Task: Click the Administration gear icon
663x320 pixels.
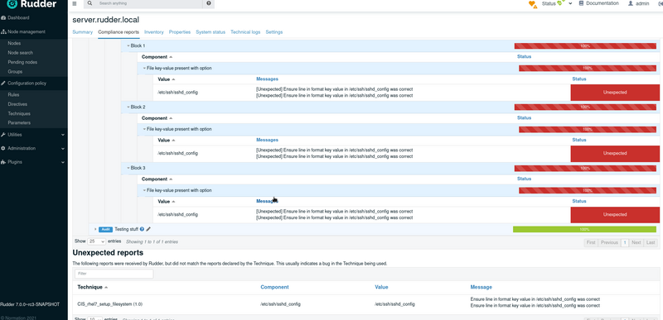Action: tap(3, 148)
